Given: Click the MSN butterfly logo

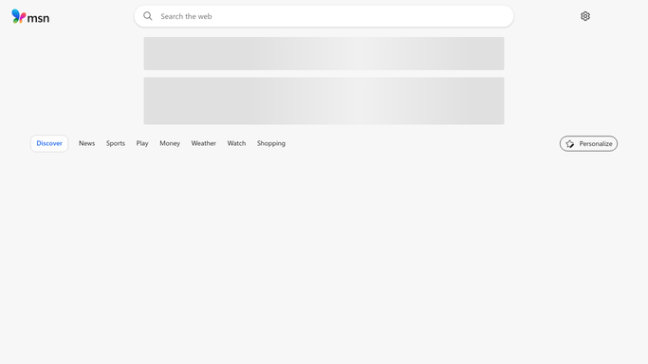Looking at the screenshot, I should coord(30,16).
